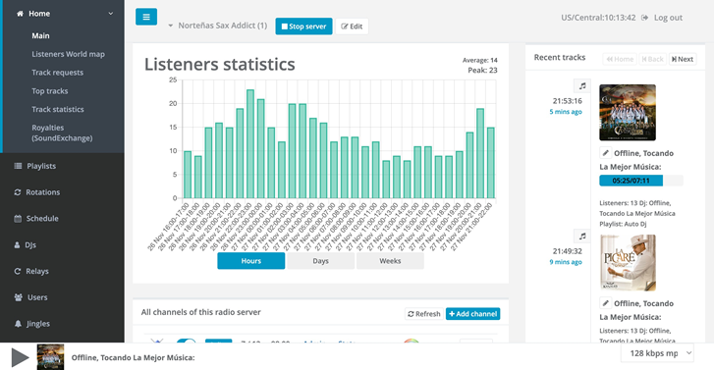Open Listeners World map page
Screen dimensions: 714x370
click(69, 54)
